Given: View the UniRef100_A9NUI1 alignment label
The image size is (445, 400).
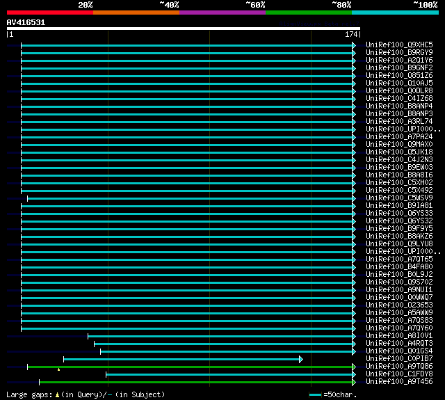Looking at the screenshot, I should click(399, 290).
